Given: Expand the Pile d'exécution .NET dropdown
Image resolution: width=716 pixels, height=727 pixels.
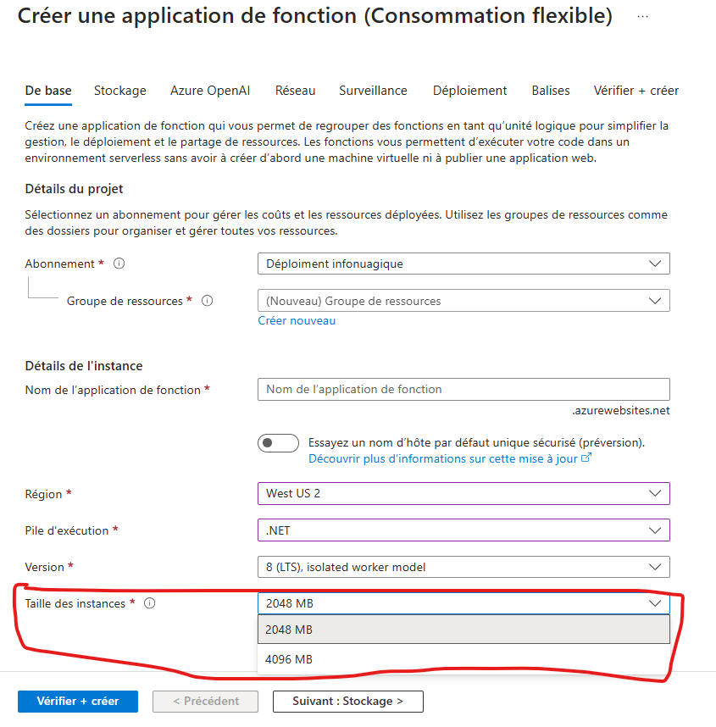Looking at the screenshot, I should click(463, 530).
